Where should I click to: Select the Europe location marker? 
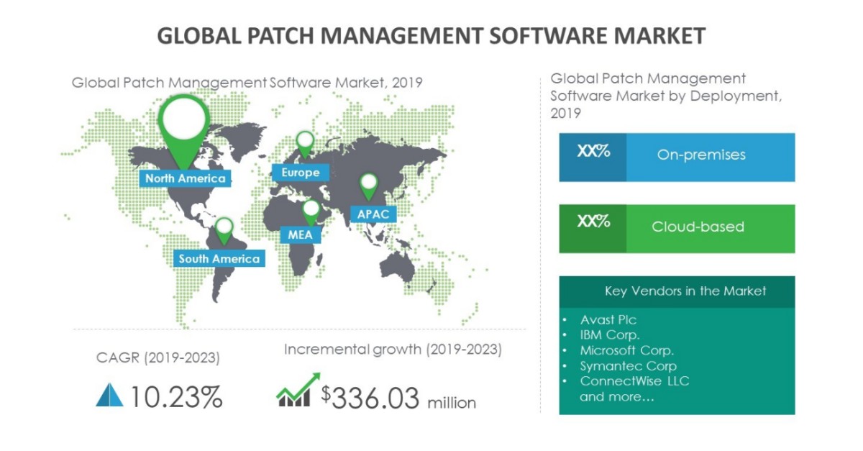305,143
